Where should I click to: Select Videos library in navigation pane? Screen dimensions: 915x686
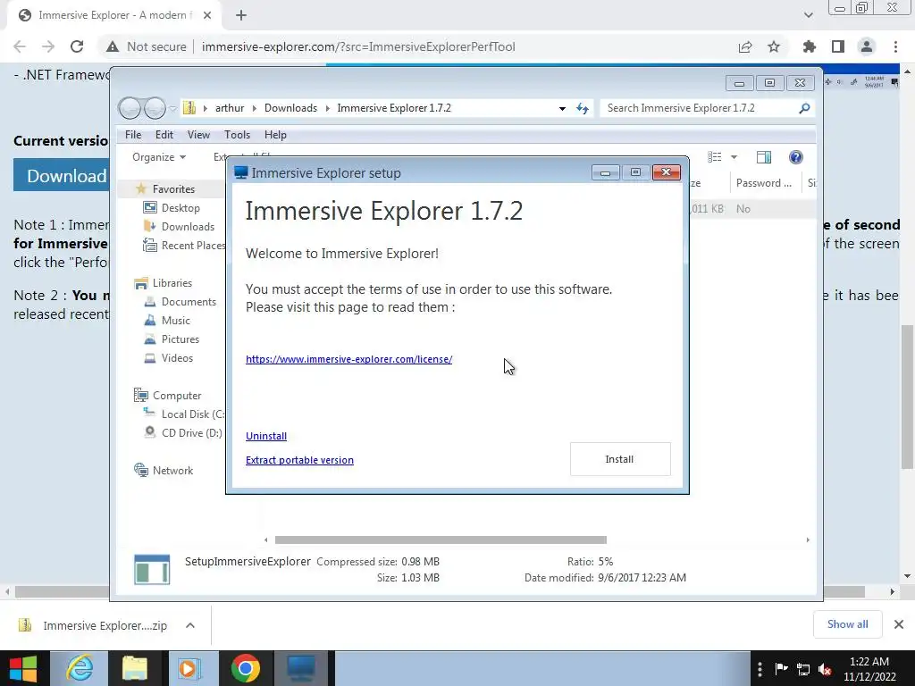[168, 357]
